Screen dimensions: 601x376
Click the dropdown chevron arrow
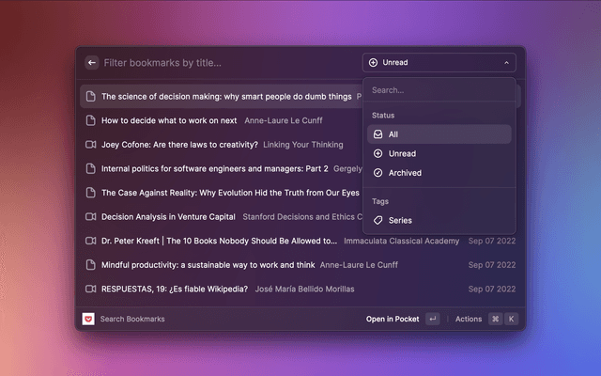tap(507, 63)
